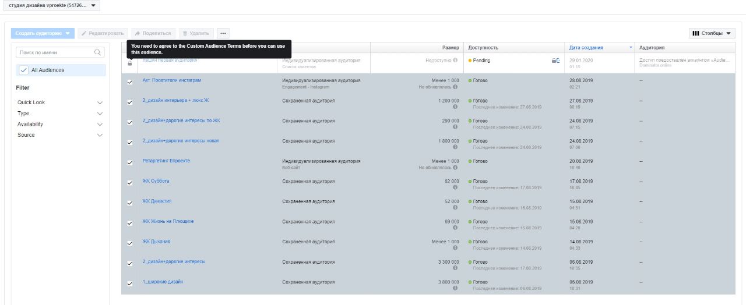Click the info icon next to Недоступно
This screenshot has height=305, width=746.
click(455, 60)
